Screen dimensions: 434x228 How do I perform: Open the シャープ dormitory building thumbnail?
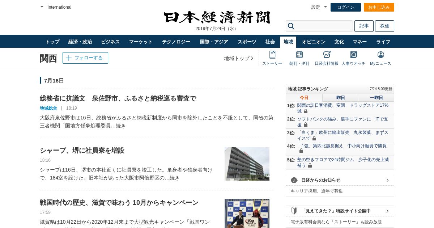click(247, 164)
